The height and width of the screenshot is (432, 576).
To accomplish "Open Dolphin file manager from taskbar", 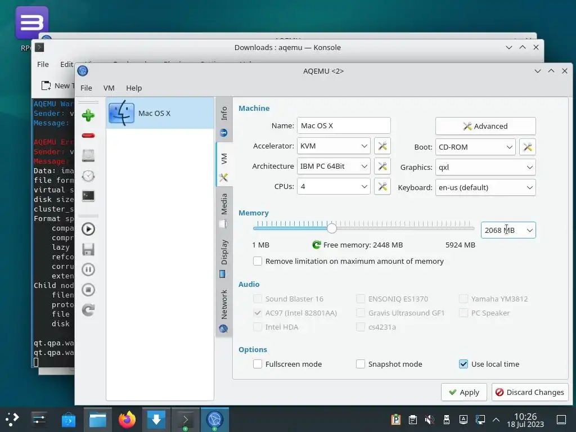I will 98,420.
